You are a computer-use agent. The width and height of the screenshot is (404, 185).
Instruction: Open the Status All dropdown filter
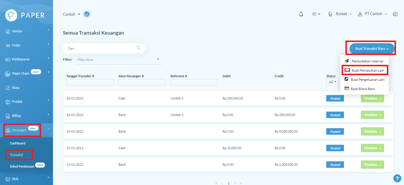tap(332, 82)
